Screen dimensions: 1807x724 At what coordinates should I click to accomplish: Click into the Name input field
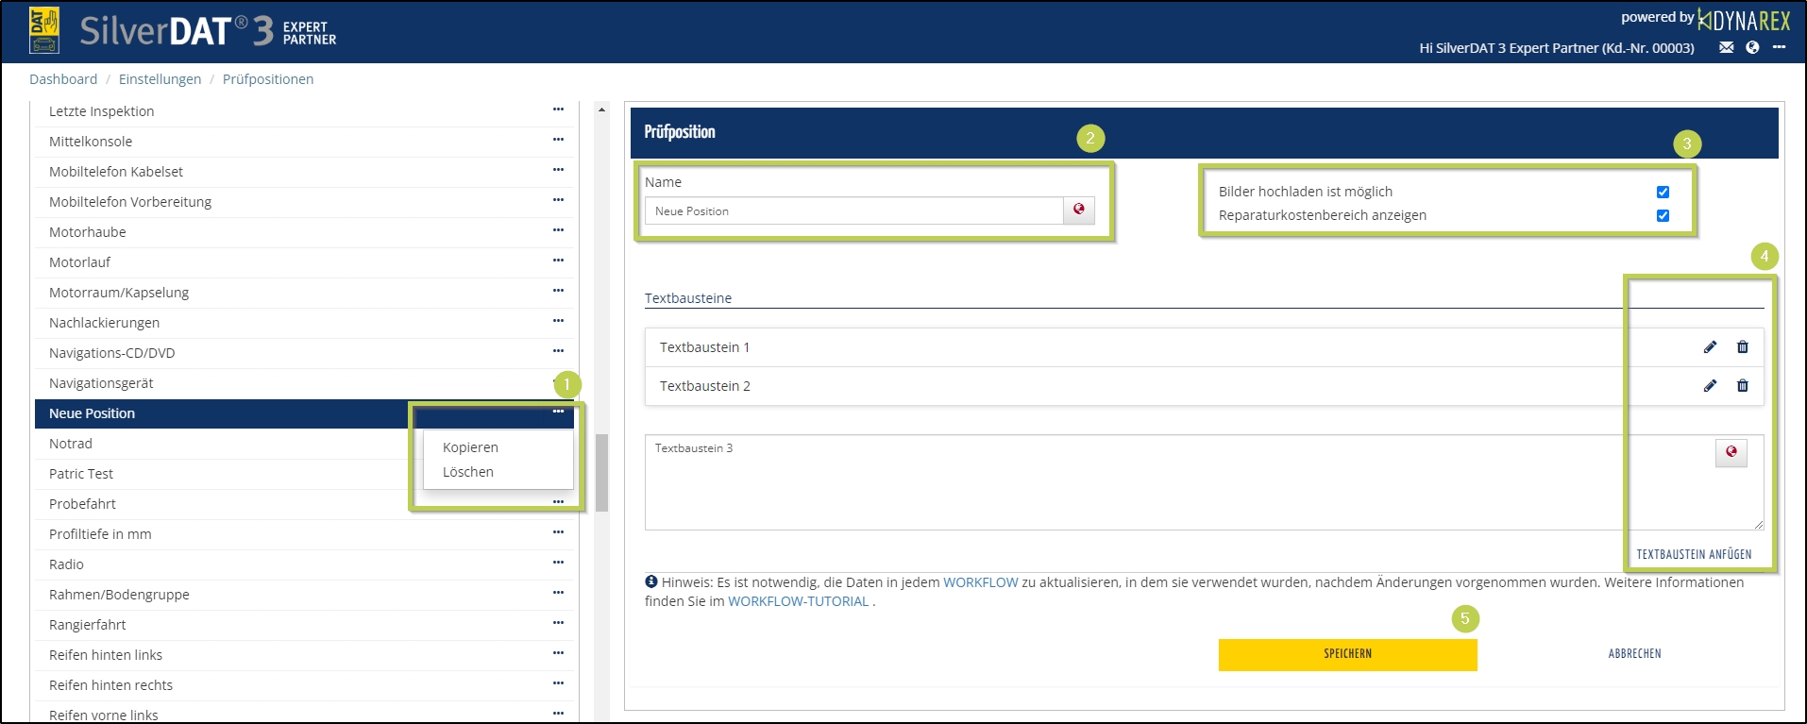coord(853,211)
